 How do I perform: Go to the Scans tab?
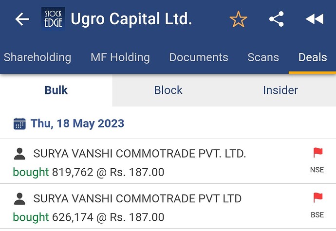click(263, 57)
